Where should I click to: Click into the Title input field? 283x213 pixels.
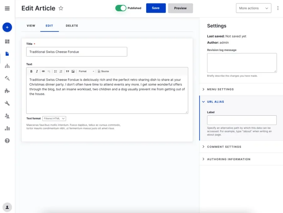(76, 52)
